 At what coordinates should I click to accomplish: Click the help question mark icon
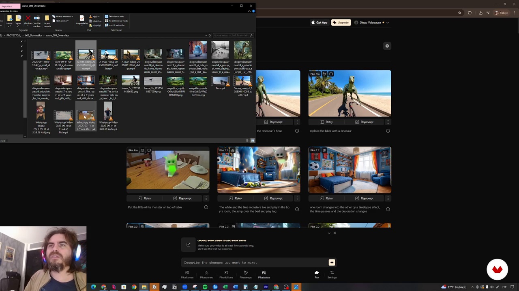pyautogui.click(x=387, y=46)
